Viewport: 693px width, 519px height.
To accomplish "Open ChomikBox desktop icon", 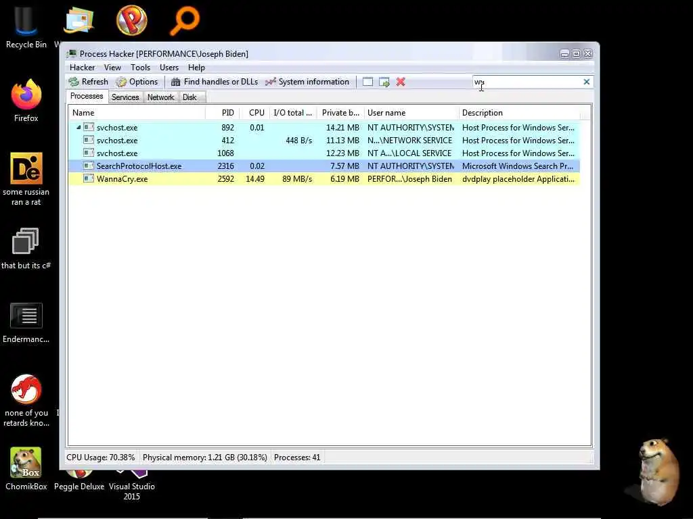I will pos(26,468).
